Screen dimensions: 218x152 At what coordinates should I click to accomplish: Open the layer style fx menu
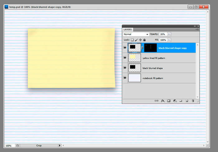coord(163,101)
